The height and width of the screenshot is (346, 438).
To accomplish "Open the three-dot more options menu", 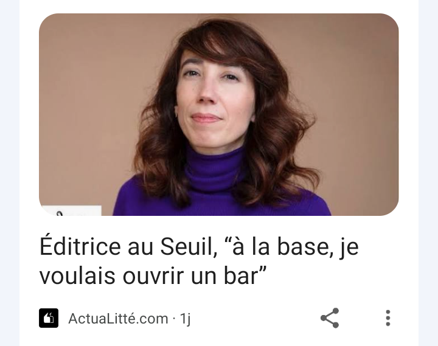I will pos(388,318).
